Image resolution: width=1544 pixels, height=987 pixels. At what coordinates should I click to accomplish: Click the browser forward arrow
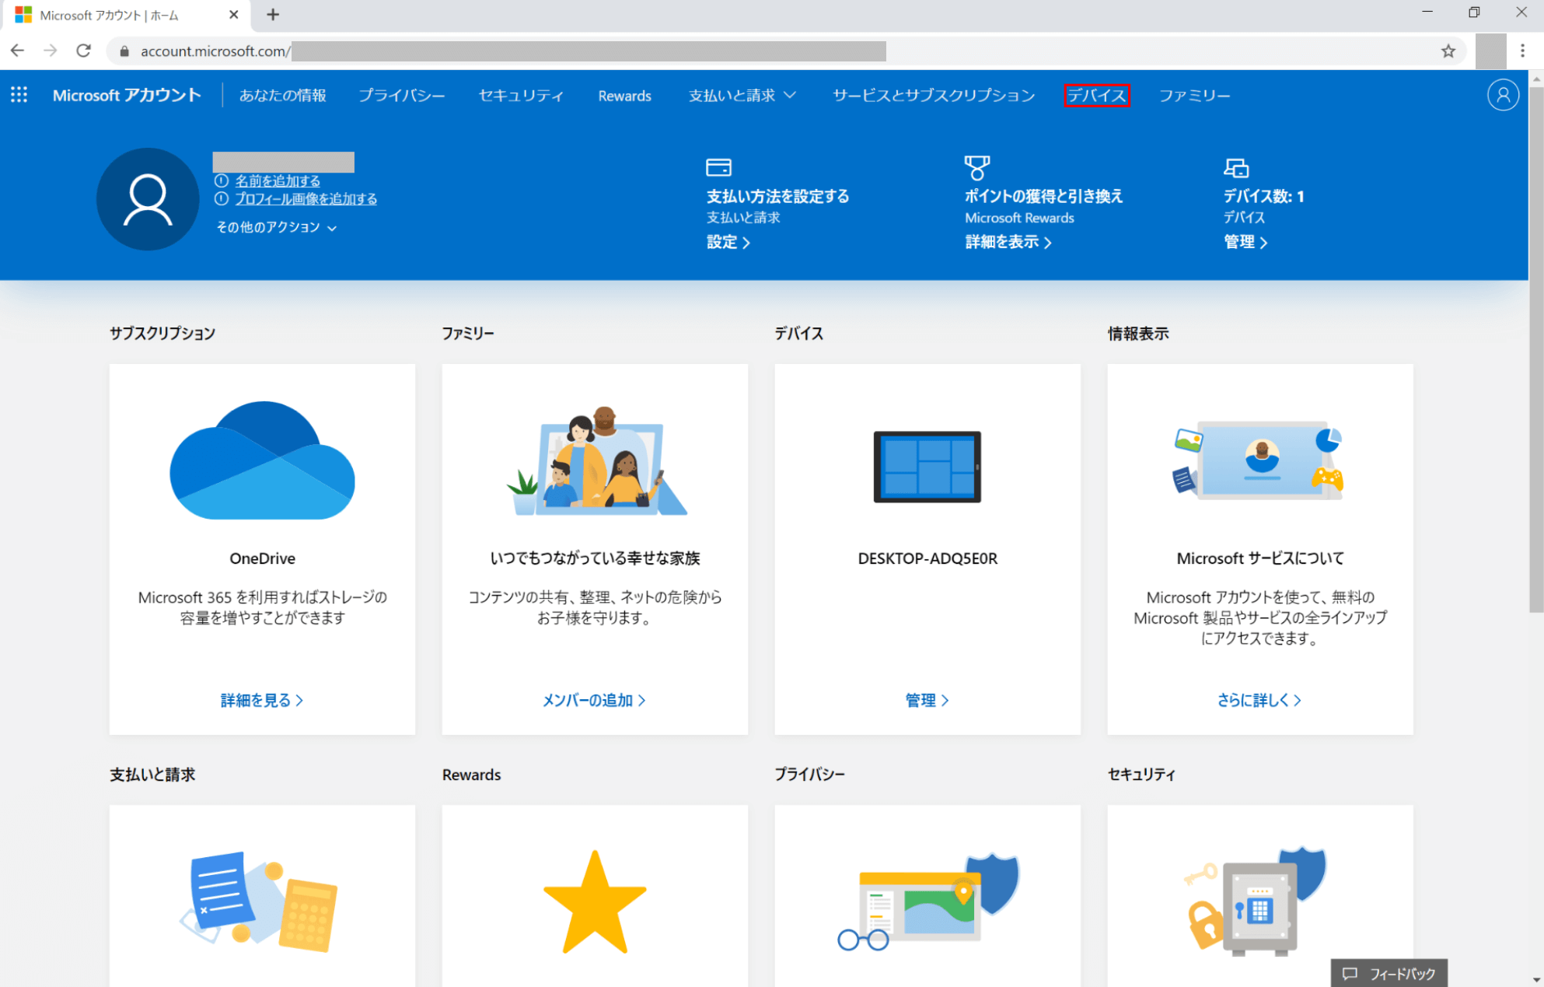pyautogui.click(x=51, y=51)
